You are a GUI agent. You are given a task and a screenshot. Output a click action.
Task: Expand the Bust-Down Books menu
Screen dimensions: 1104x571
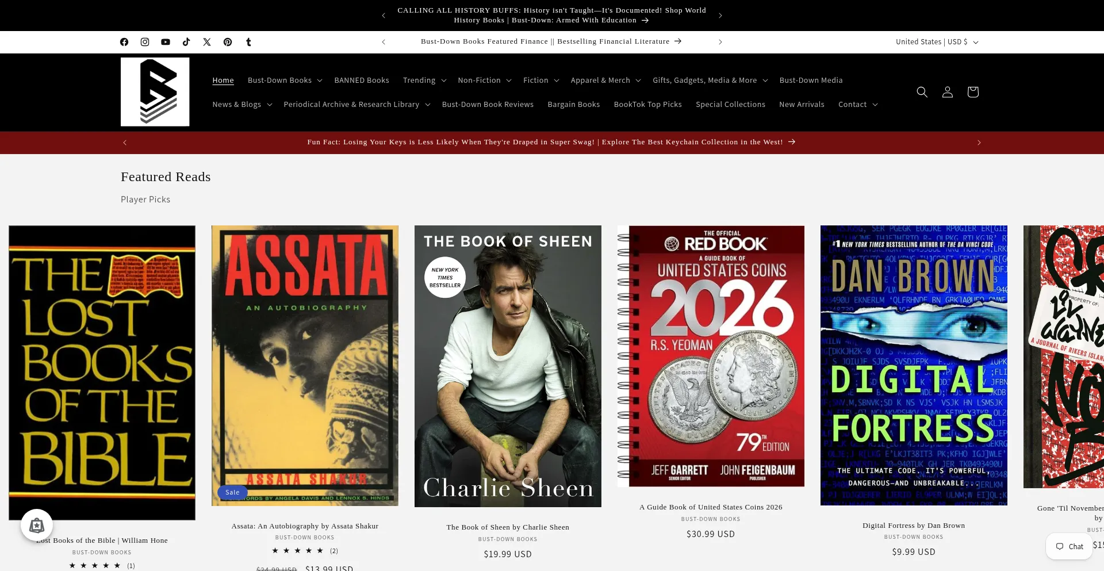[x=285, y=81]
